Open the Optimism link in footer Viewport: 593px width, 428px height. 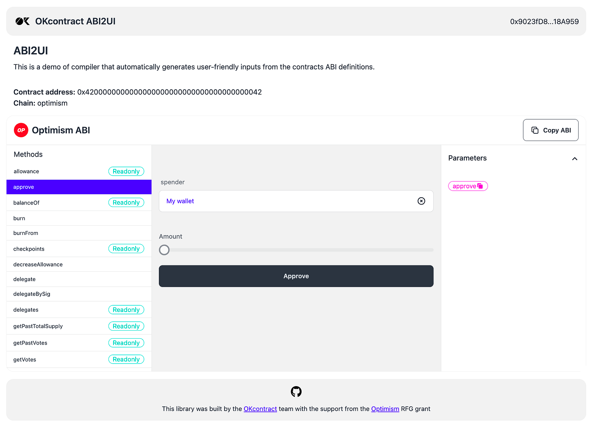385,409
